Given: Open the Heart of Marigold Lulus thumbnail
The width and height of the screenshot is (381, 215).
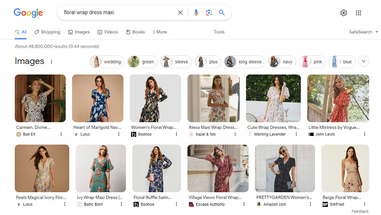Looking at the screenshot, I should [x=98, y=98].
